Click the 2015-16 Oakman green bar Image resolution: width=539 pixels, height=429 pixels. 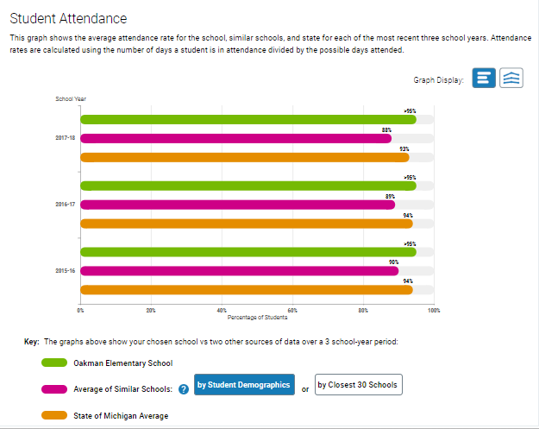[x=248, y=252]
